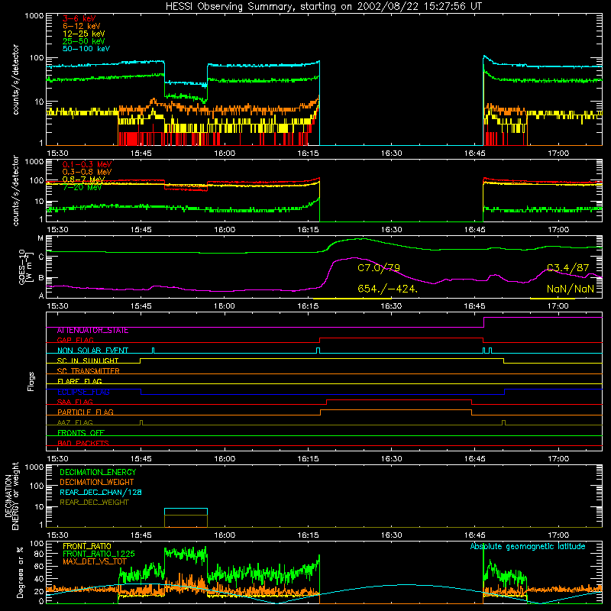Click the Absolute geomagnetic latitude label
Image resolution: width=611 pixels, height=611 pixels.
click(x=528, y=547)
